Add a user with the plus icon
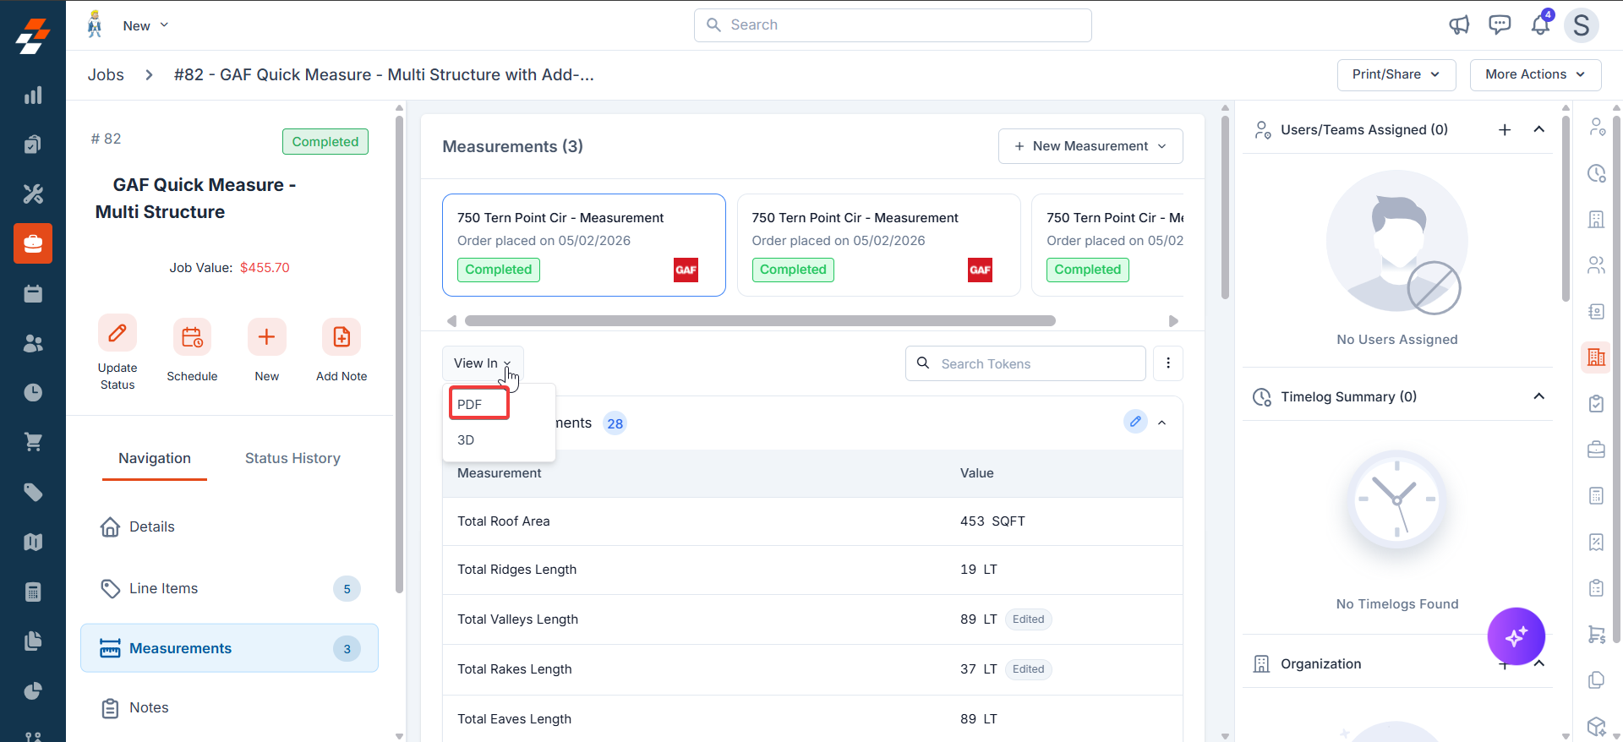 1505,129
